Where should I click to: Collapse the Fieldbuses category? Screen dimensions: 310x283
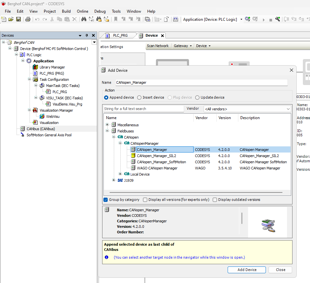tap(107, 130)
